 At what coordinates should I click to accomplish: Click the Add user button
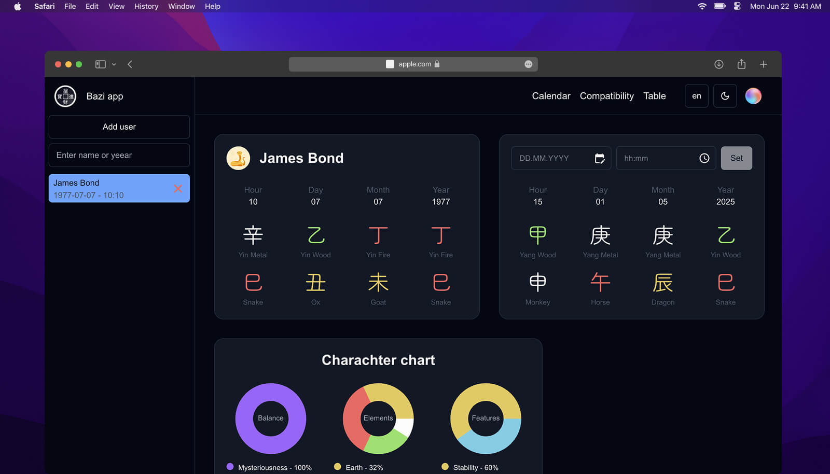tap(119, 127)
